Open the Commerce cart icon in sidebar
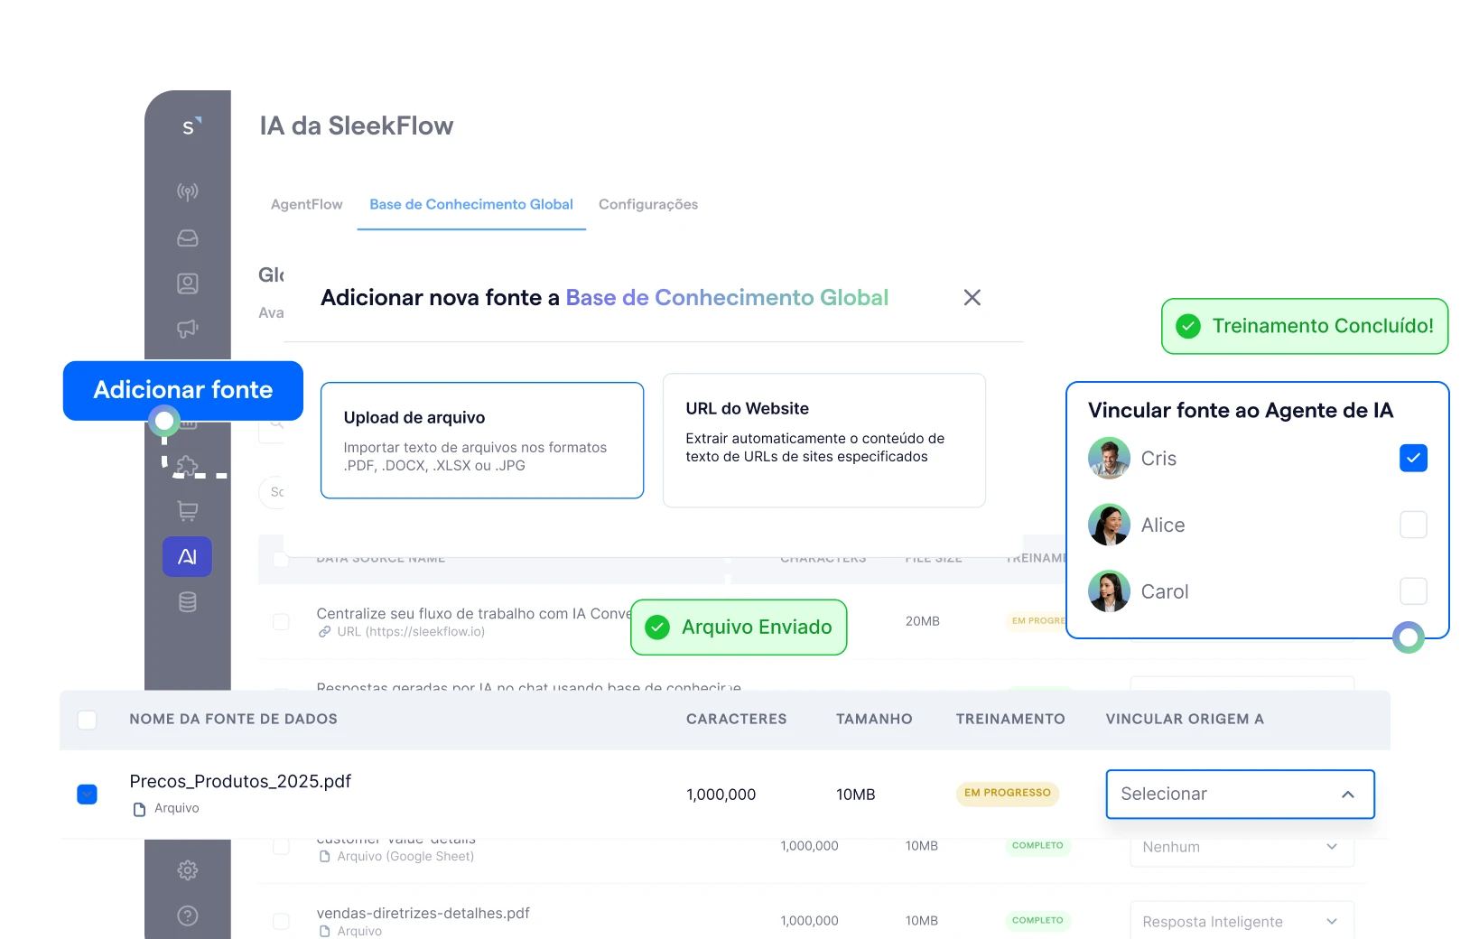Image resolution: width=1479 pixels, height=939 pixels. pos(188,511)
